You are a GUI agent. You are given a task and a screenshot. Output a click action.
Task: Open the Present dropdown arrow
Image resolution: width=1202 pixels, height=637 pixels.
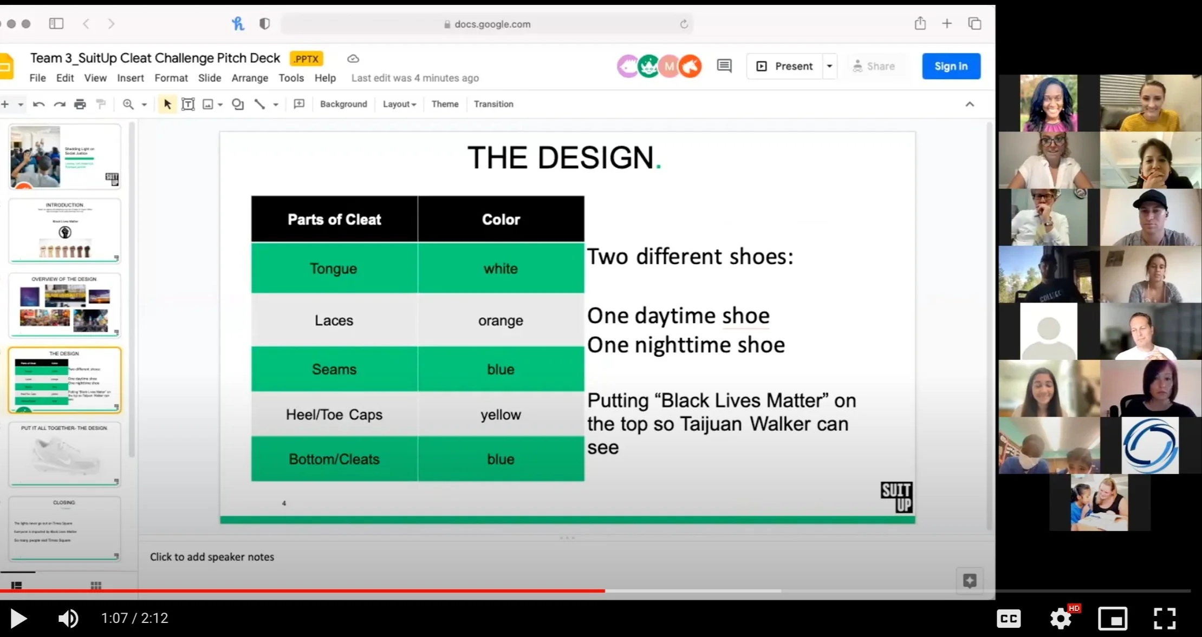click(829, 66)
